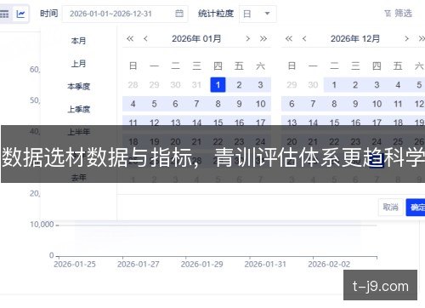Select 本季度 shortcut
This screenshot has height=308, width=425.
[x=78, y=86]
